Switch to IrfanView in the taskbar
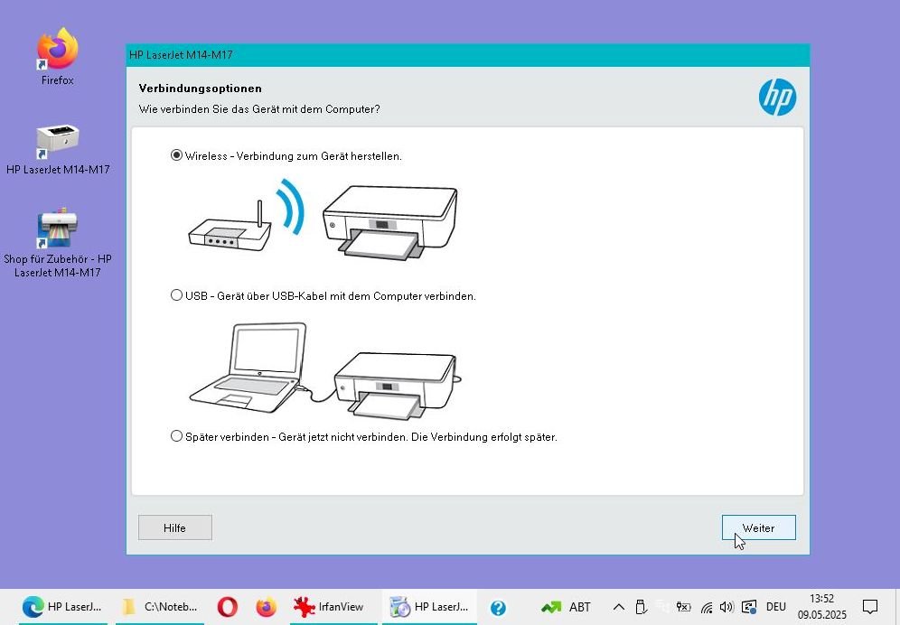 click(x=329, y=607)
